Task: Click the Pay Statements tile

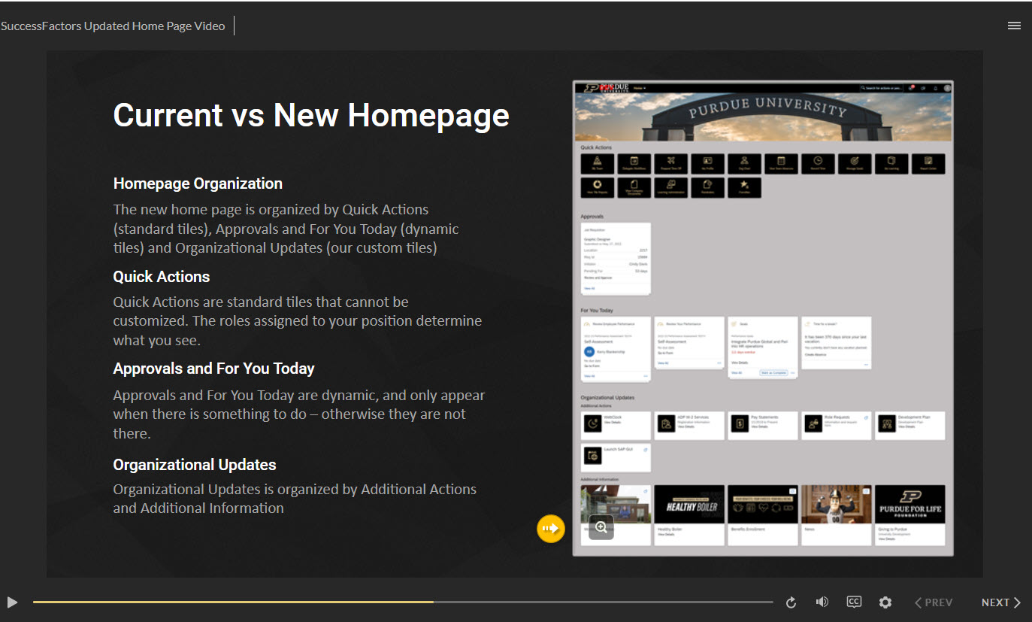Action: 762,425
